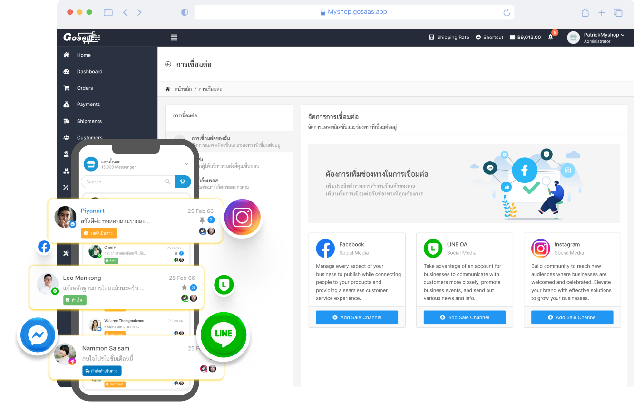The height and width of the screenshot is (402, 634).
Task: Open Nammon Saisam chat card
Action: point(137,358)
